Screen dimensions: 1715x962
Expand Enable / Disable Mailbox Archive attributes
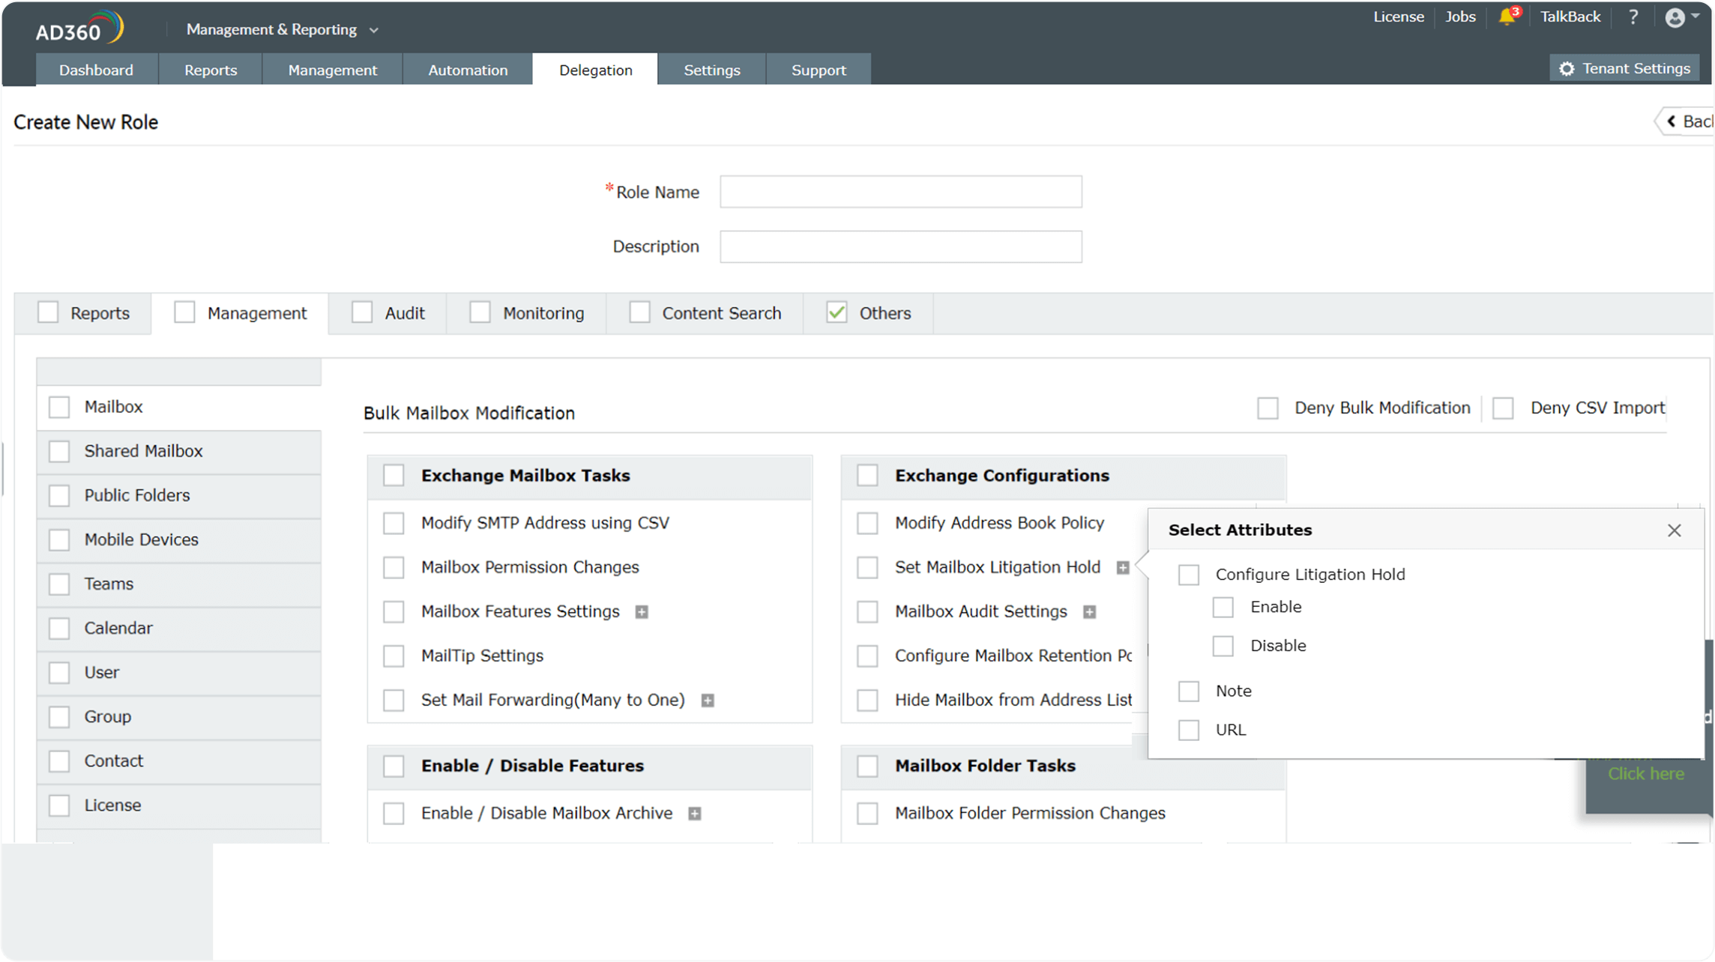pos(695,814)
